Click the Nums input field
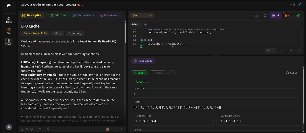The image size is (306, 133). [215, 107]
